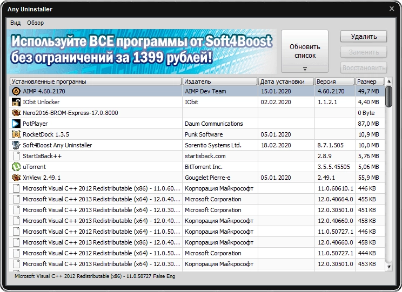402x292 pixels.
Task: Select the XnView 2.49.1 entry
Action: pos(197,178)
